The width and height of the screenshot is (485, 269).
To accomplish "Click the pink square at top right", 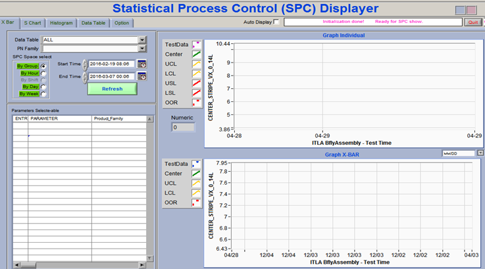I will pos(471,11).
